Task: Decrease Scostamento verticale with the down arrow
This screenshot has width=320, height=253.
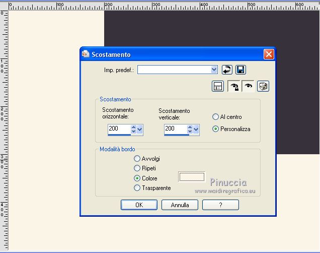Action: tap(190, 132)
